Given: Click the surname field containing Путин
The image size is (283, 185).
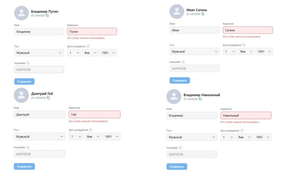Looking at the screenshot, I should [92, 32].
